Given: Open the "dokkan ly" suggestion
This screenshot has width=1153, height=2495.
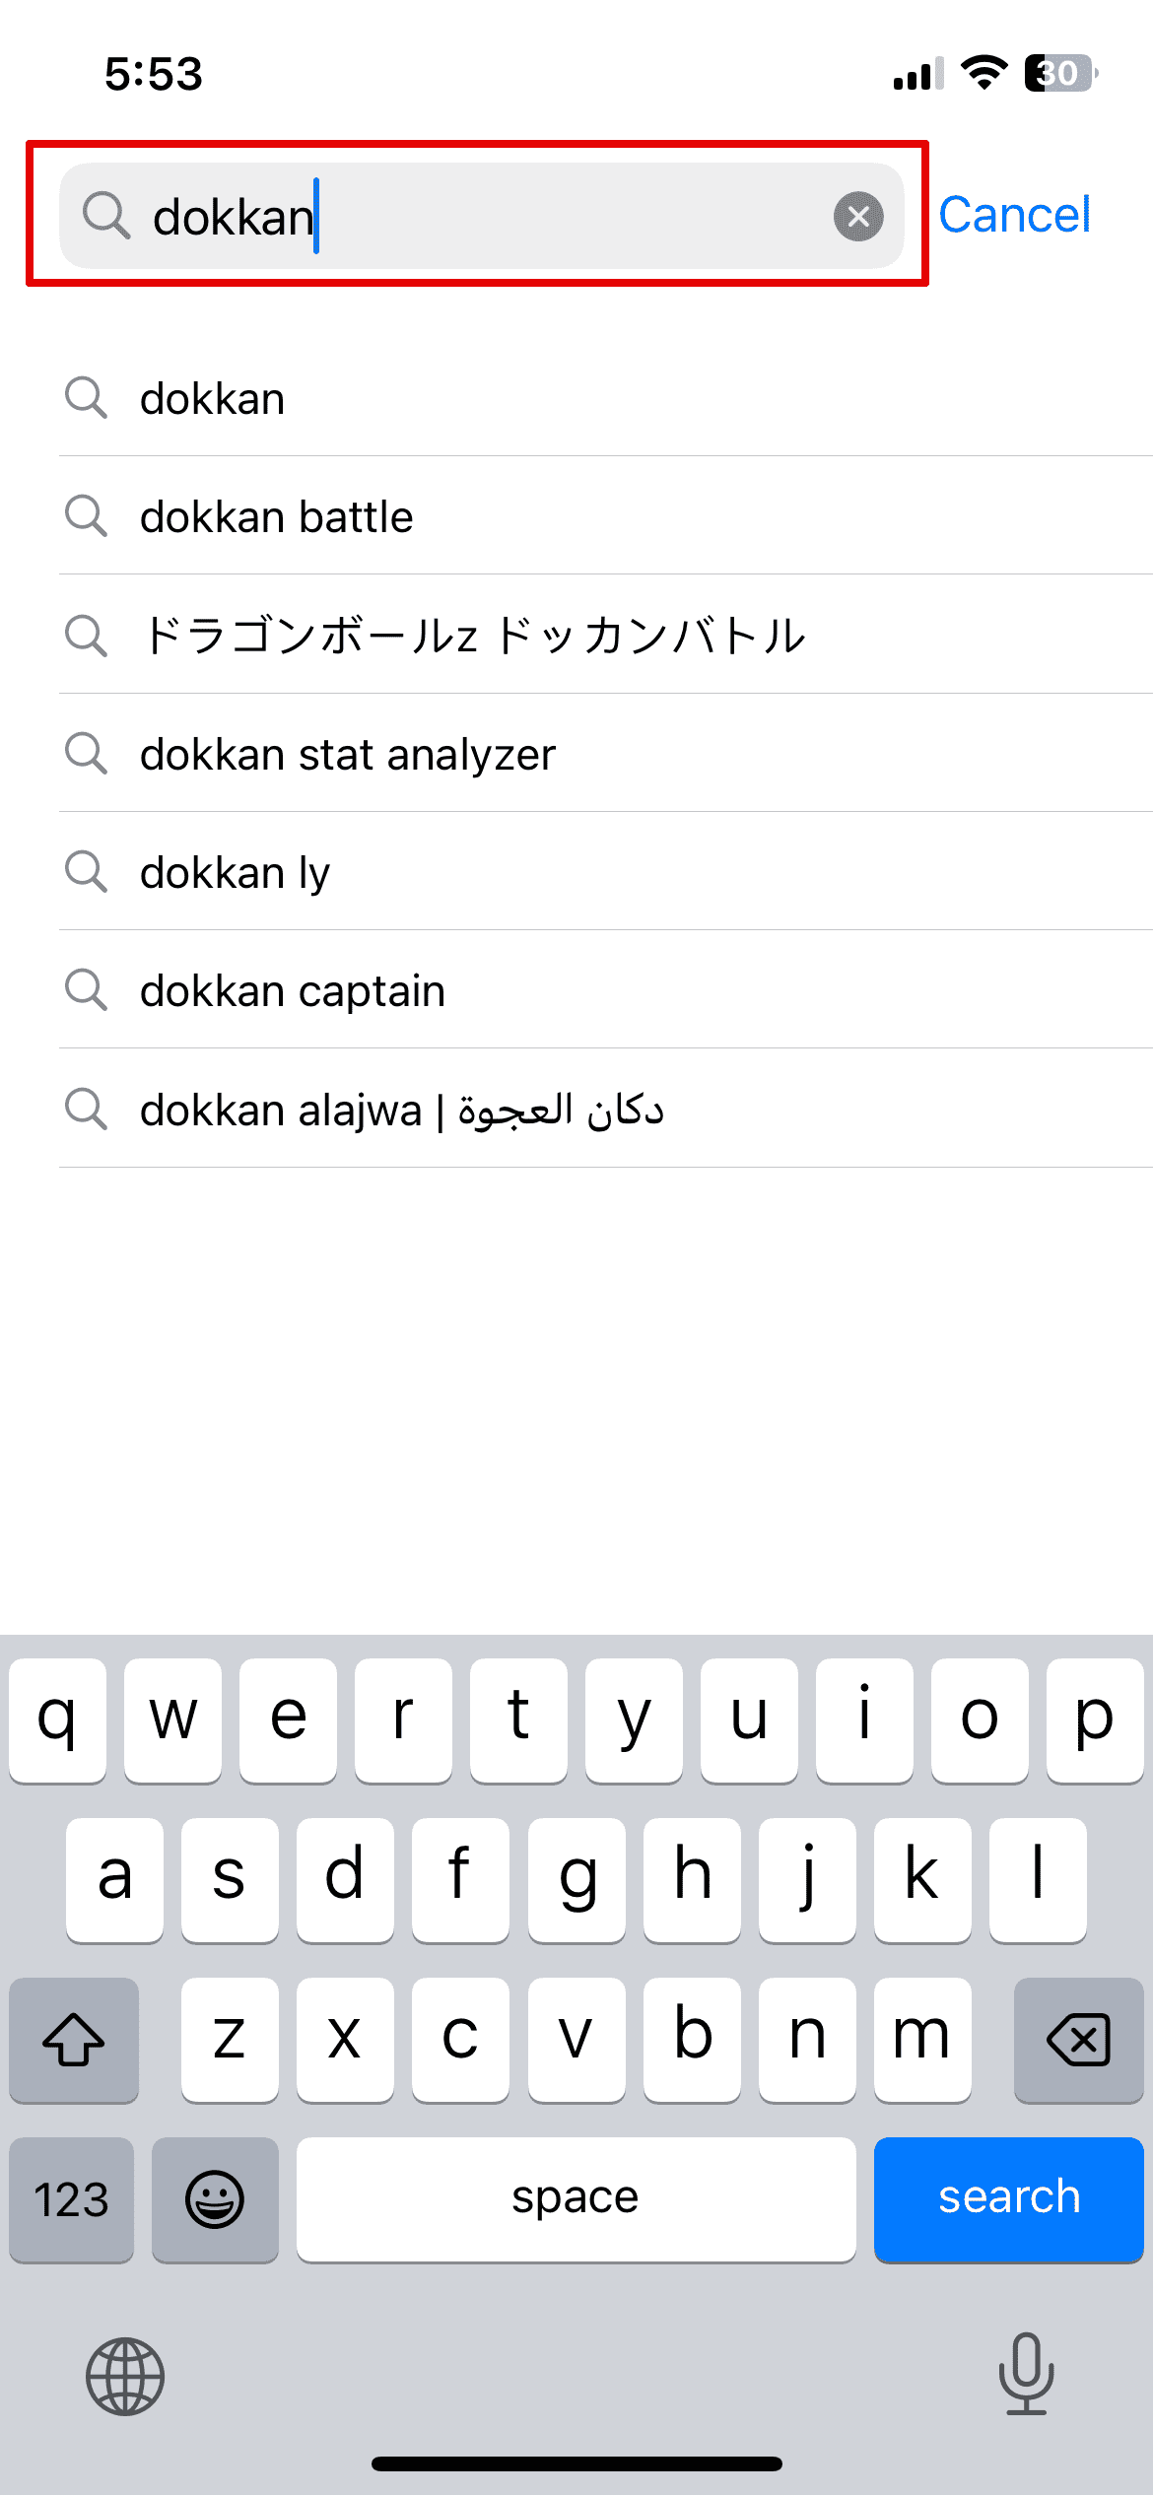Looking at the screenshot, I should coord(235,873).
